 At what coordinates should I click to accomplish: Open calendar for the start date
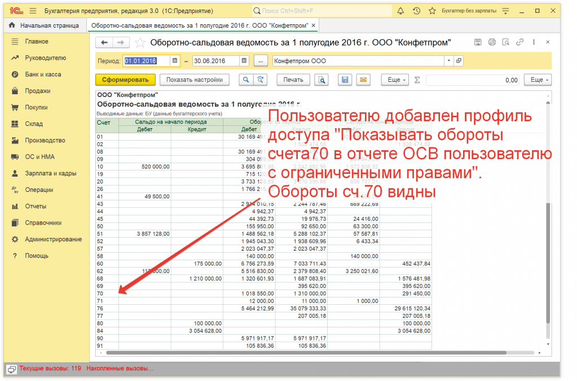(x=175, y=61)
